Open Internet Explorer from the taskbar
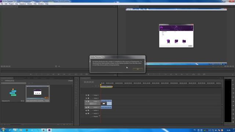Screen dimensions: 235x132 coord(10,130)
